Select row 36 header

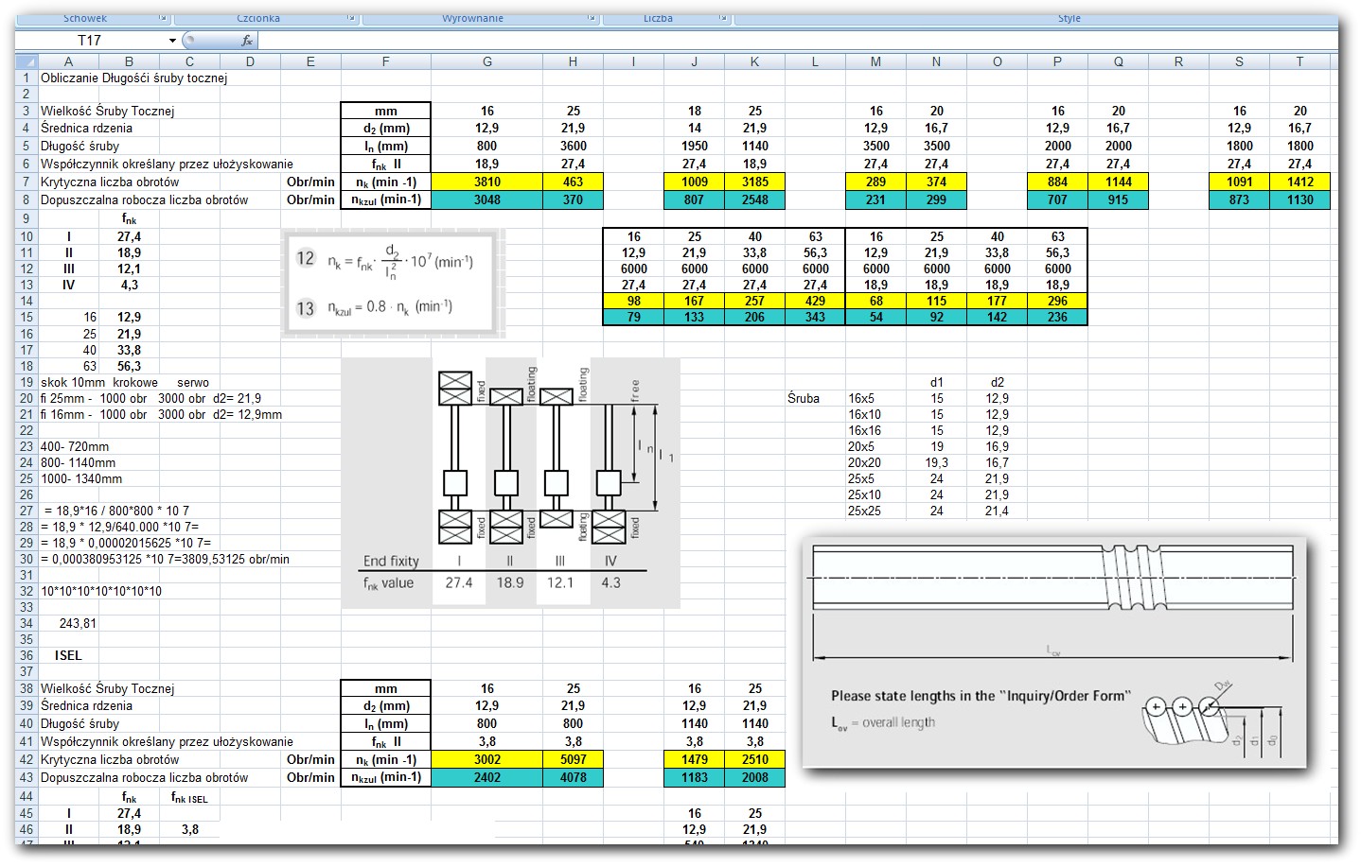[27, 655]
